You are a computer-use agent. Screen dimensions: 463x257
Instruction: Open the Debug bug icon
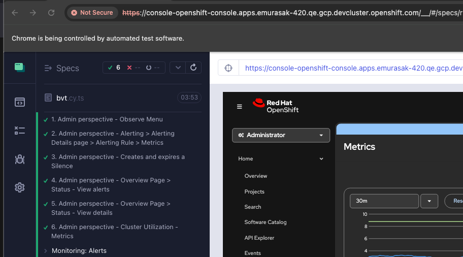click(19, 159)
